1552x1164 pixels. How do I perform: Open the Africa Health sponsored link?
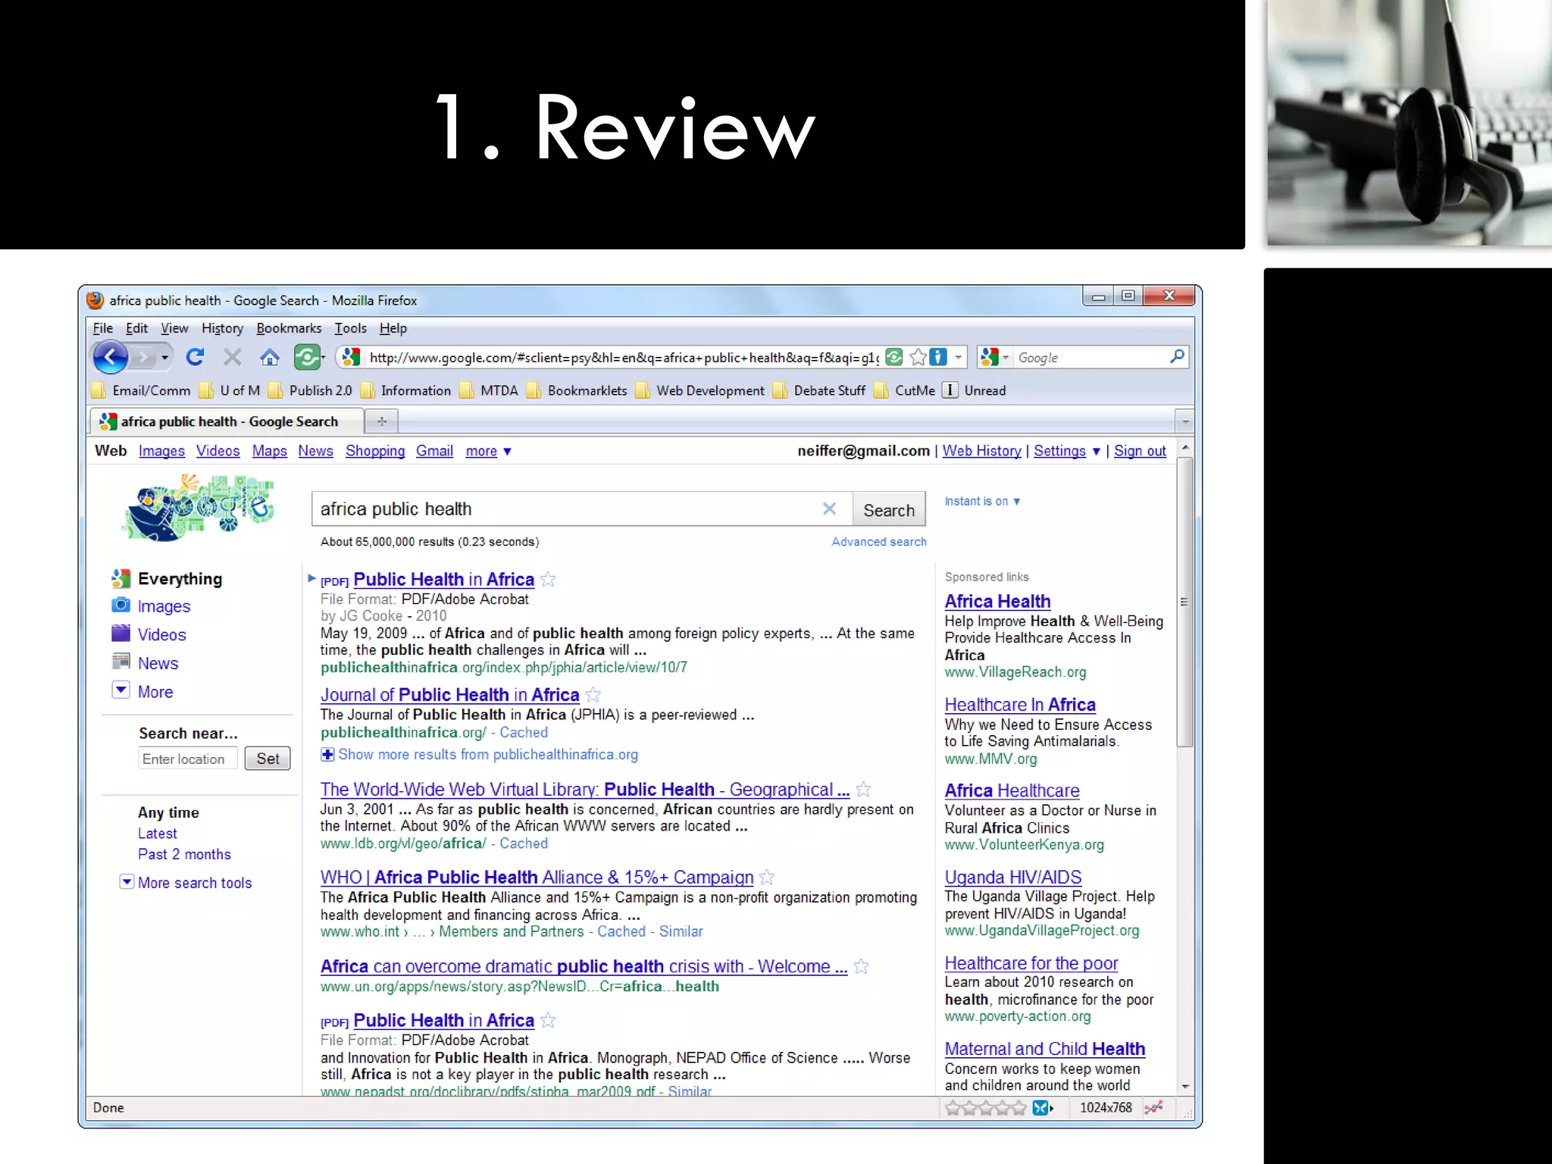tap(997, 601)
